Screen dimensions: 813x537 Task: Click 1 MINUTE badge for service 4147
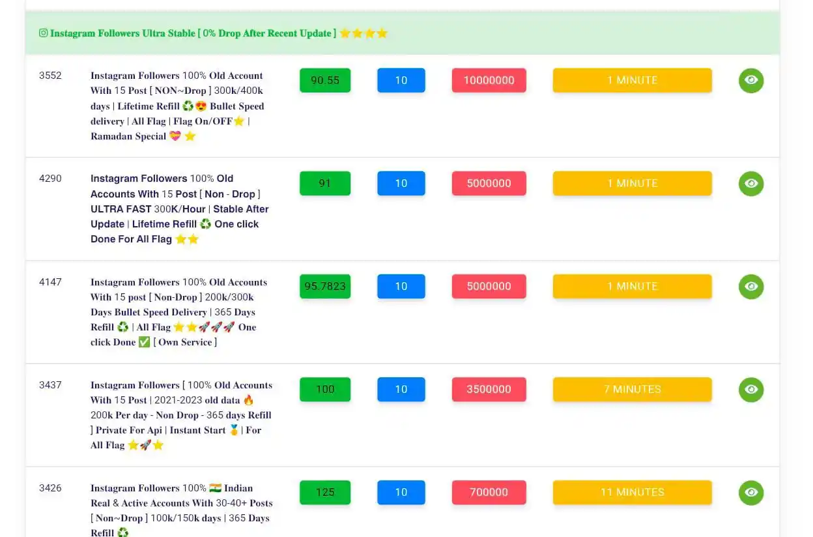pyautogui.click(x=633, y=286)
